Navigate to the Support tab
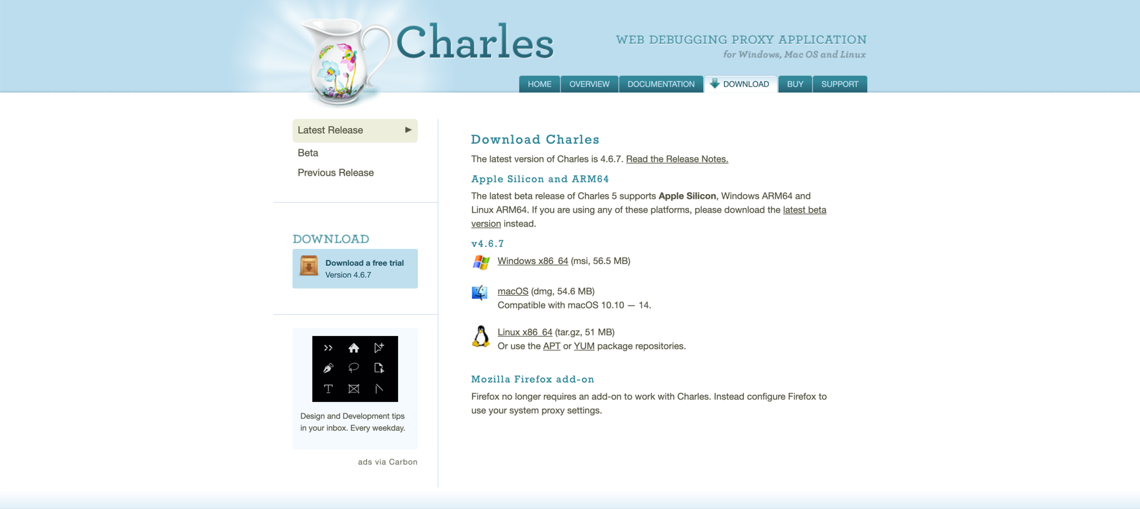The image size is (1140, 509). 840,85
